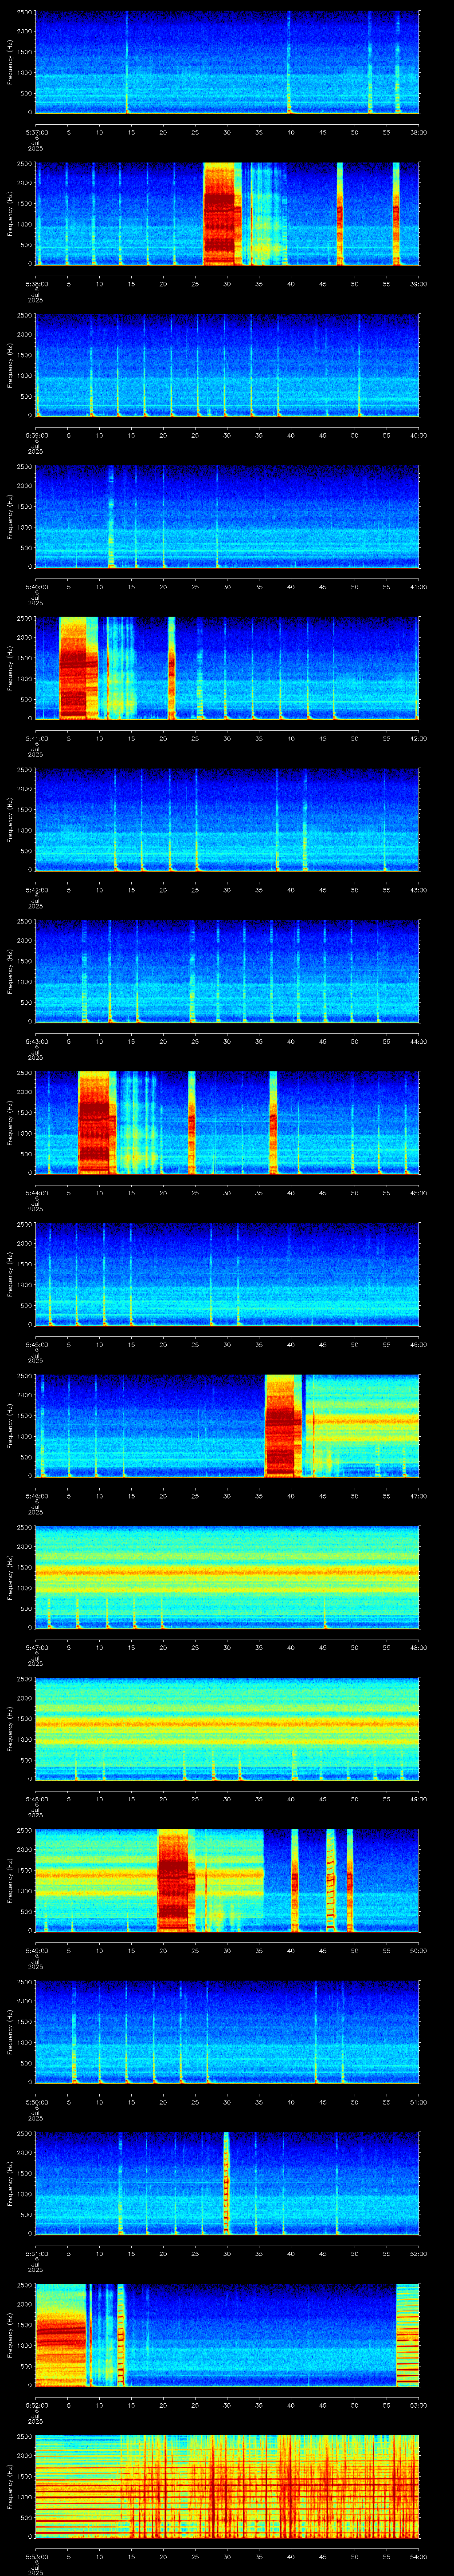The width and height of the screenshot is (454, 2576).
Task: Select the loud red burst in the 5:46:00 spectrogram
Action: coord(283,1425)
